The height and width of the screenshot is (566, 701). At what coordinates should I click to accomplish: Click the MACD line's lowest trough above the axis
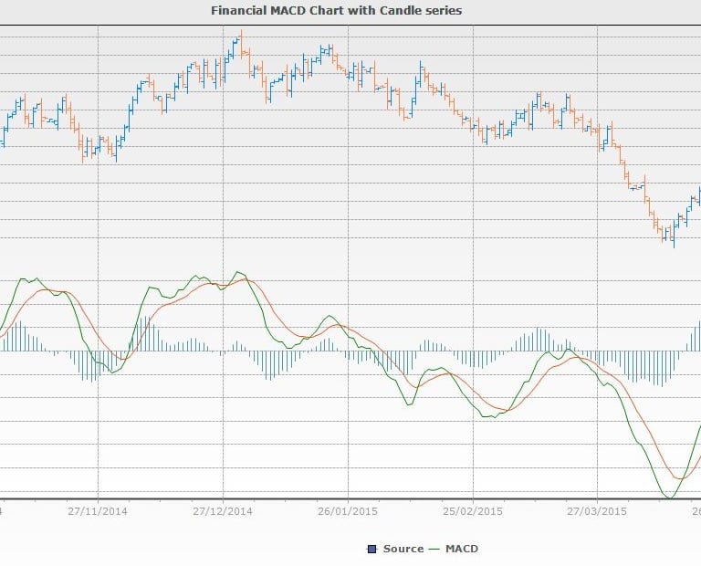pos(669,497)
